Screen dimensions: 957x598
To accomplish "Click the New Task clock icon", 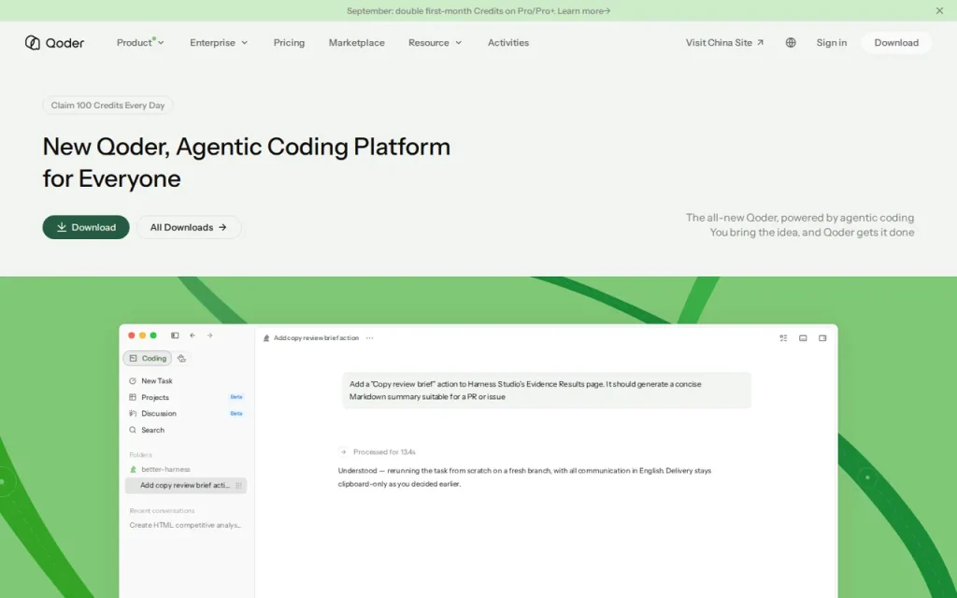I will pyautogui.click(x=133, y=381).
